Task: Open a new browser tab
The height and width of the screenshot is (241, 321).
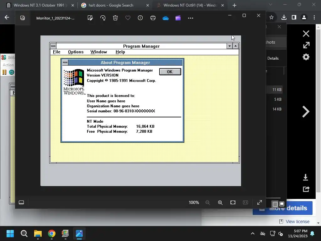Action: point(234,5)
